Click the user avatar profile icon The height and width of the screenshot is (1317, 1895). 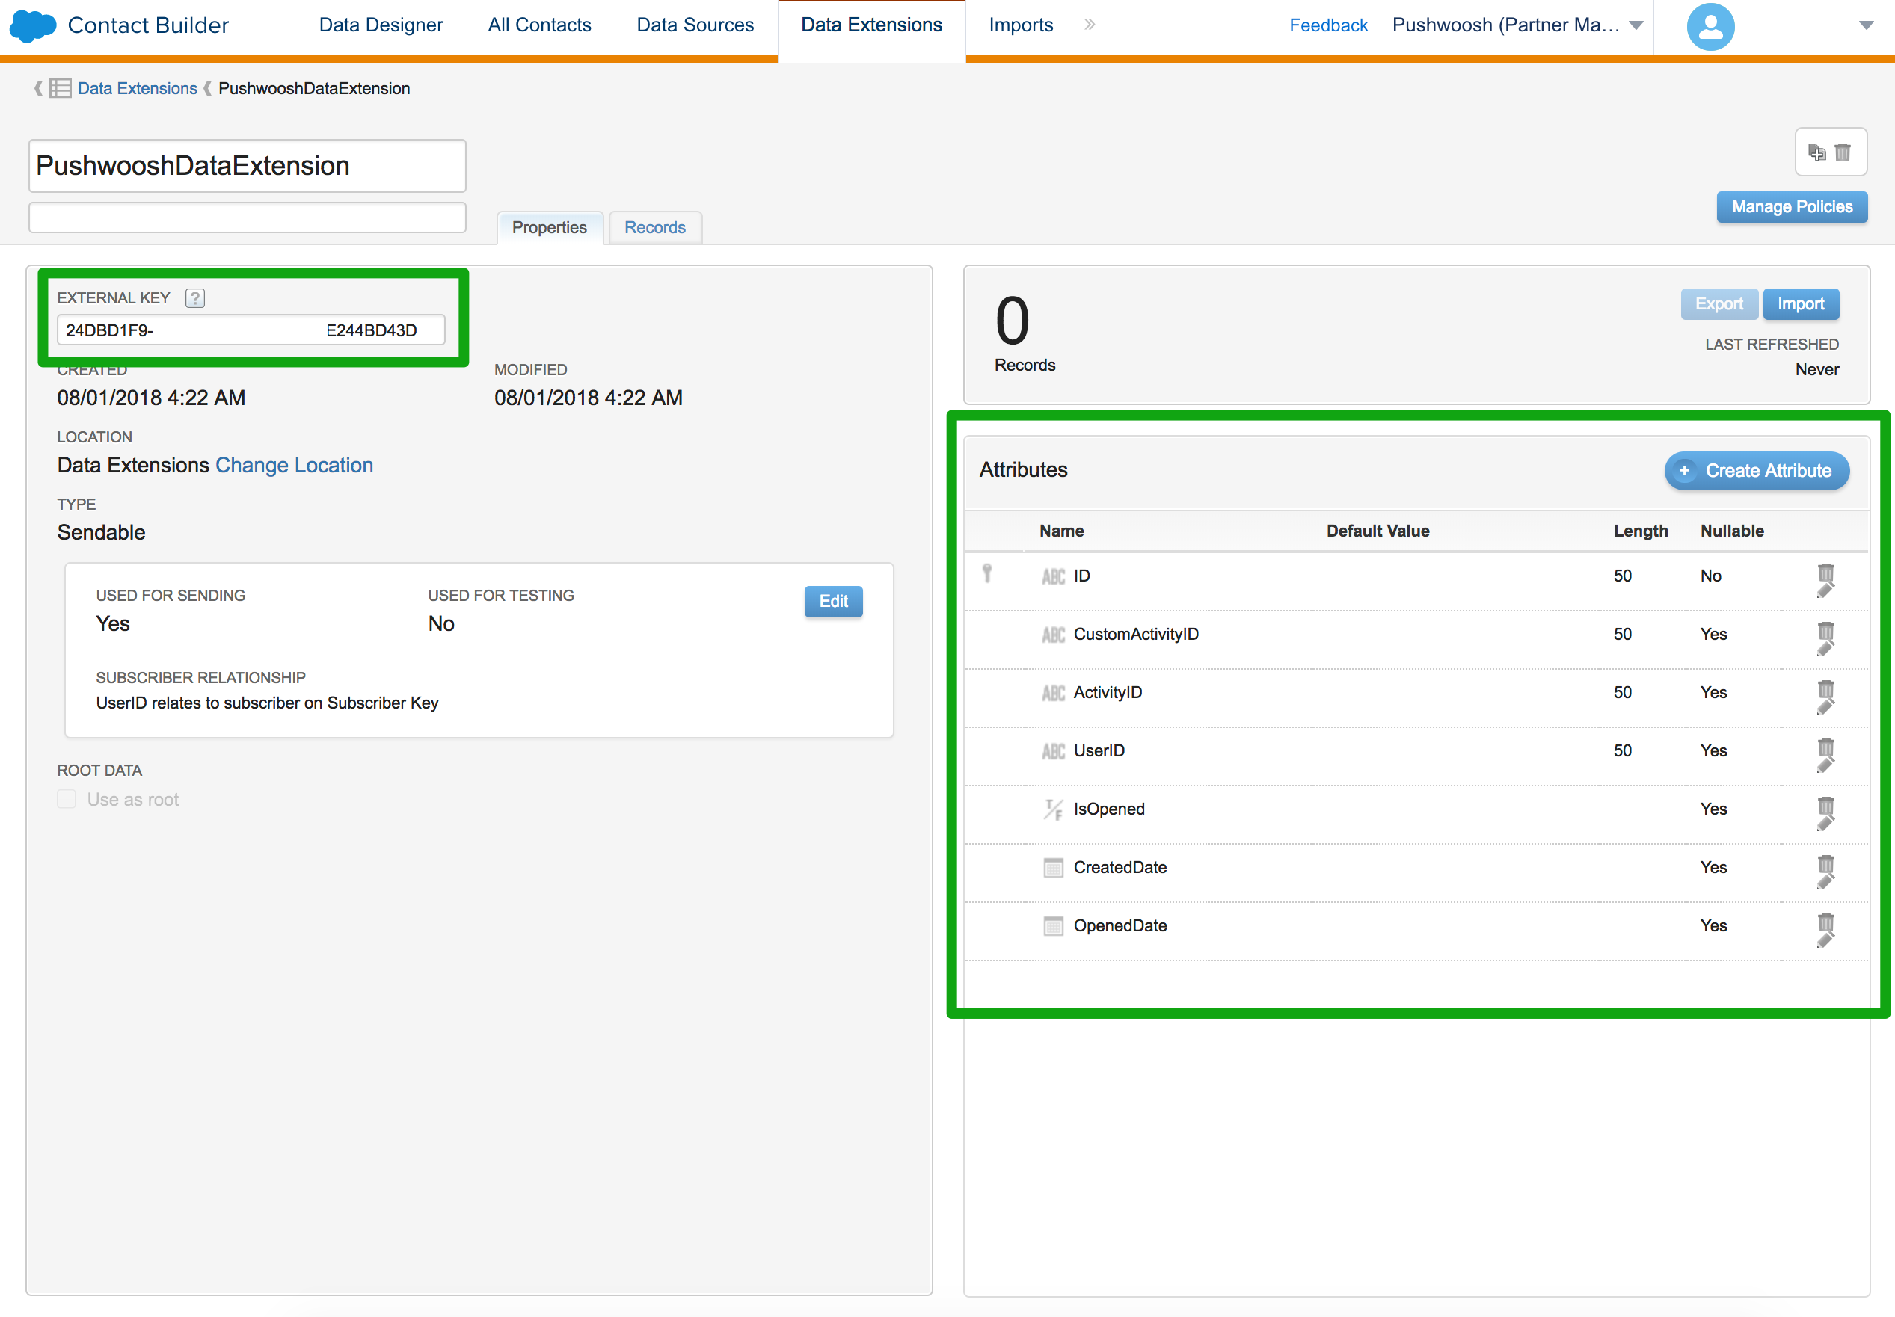(1710, 26)
